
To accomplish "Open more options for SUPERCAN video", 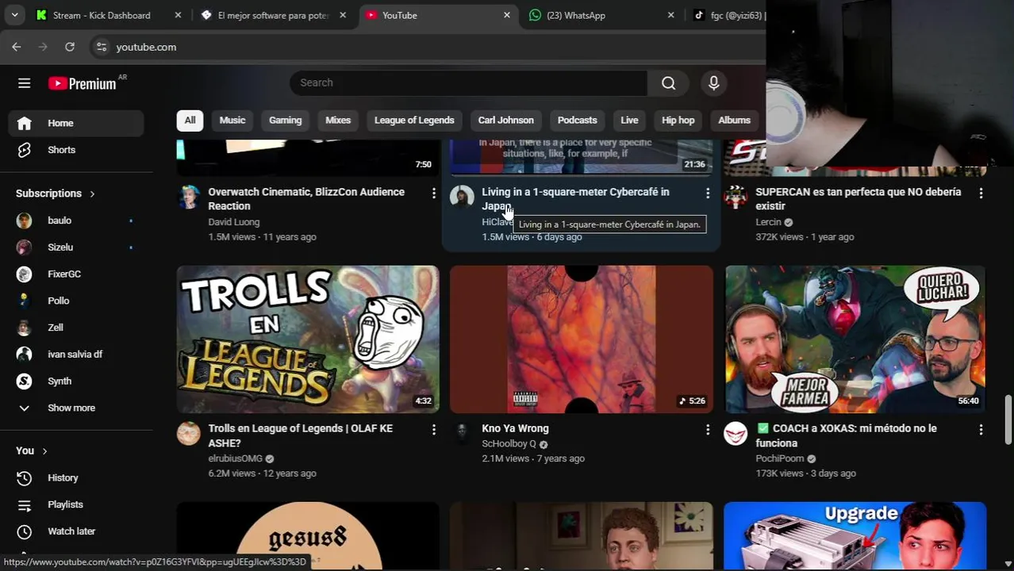I will pos(981,193).
